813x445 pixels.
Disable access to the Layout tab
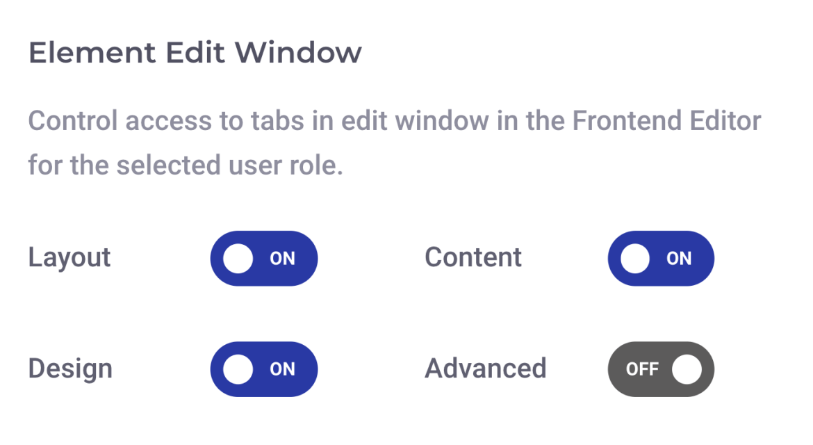point(264,258)
